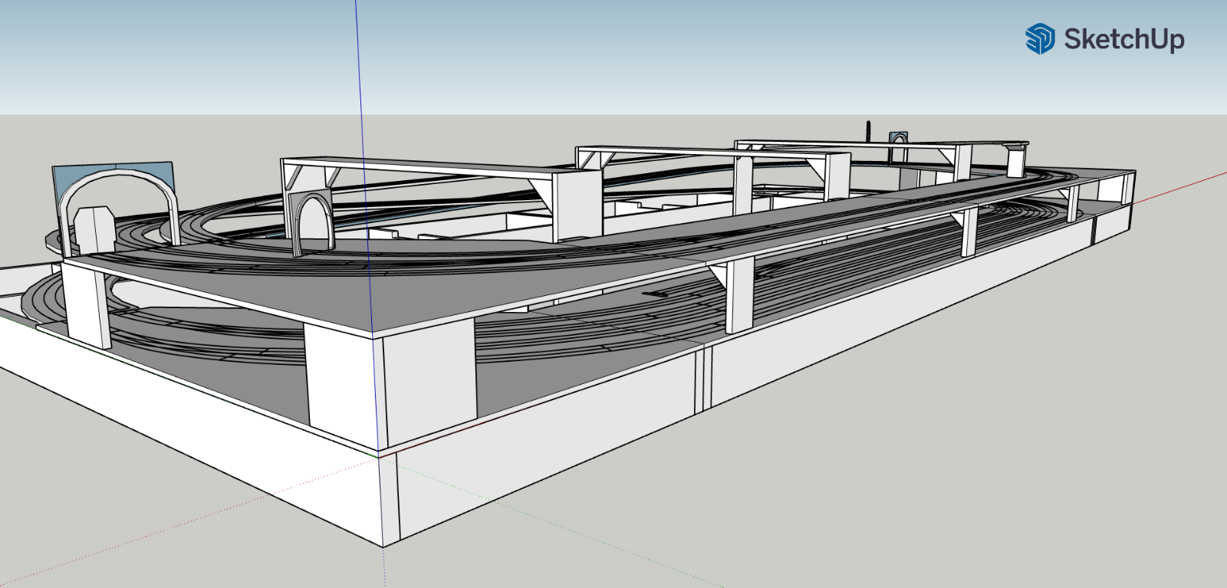The height and width of the screenshot is (588, 1227).
Task: Select the distant small blue tunnel portal
Action: (x=898, y=138)
